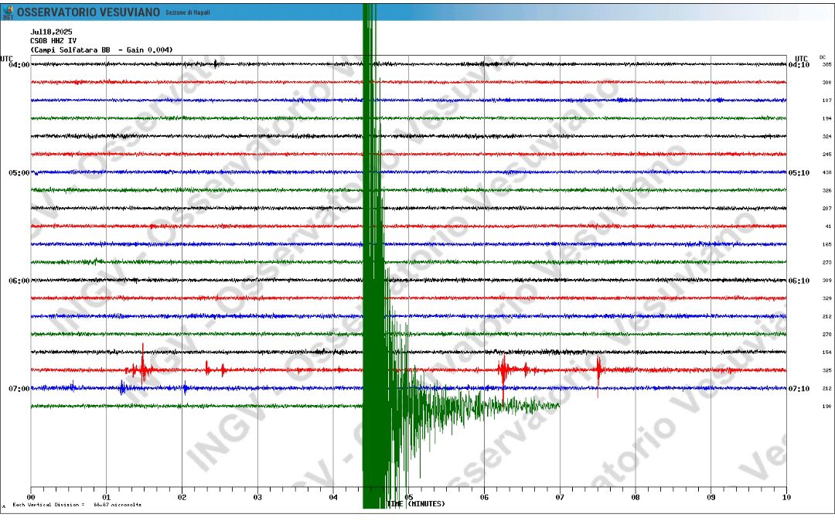
Task: Click the 08 minute tick label
Action: [636, 498]
